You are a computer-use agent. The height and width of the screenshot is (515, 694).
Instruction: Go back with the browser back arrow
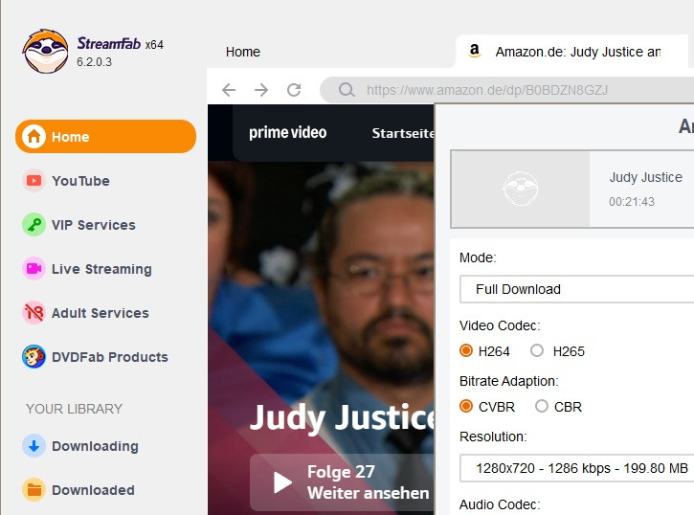(229, 90)
